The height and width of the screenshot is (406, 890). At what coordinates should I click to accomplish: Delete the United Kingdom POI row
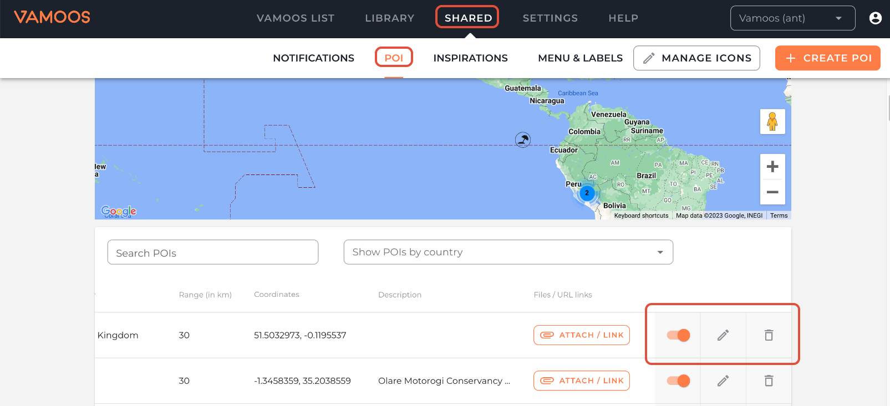[x=769, y=335]
